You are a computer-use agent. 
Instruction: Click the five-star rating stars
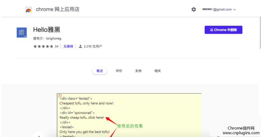pyautogui.click(x=43, y=46)
